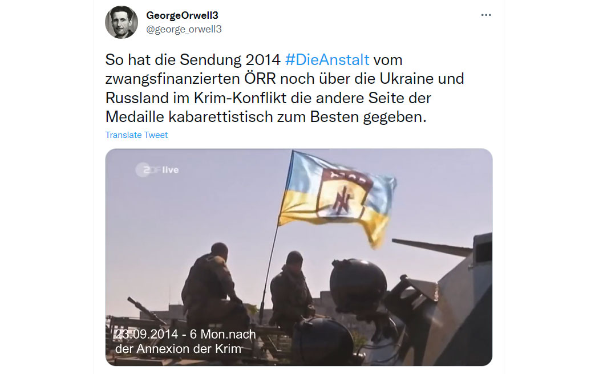Click the red emblem on the Ukrainian flag
Screen dimensions: 599x374
coord(343,193)
